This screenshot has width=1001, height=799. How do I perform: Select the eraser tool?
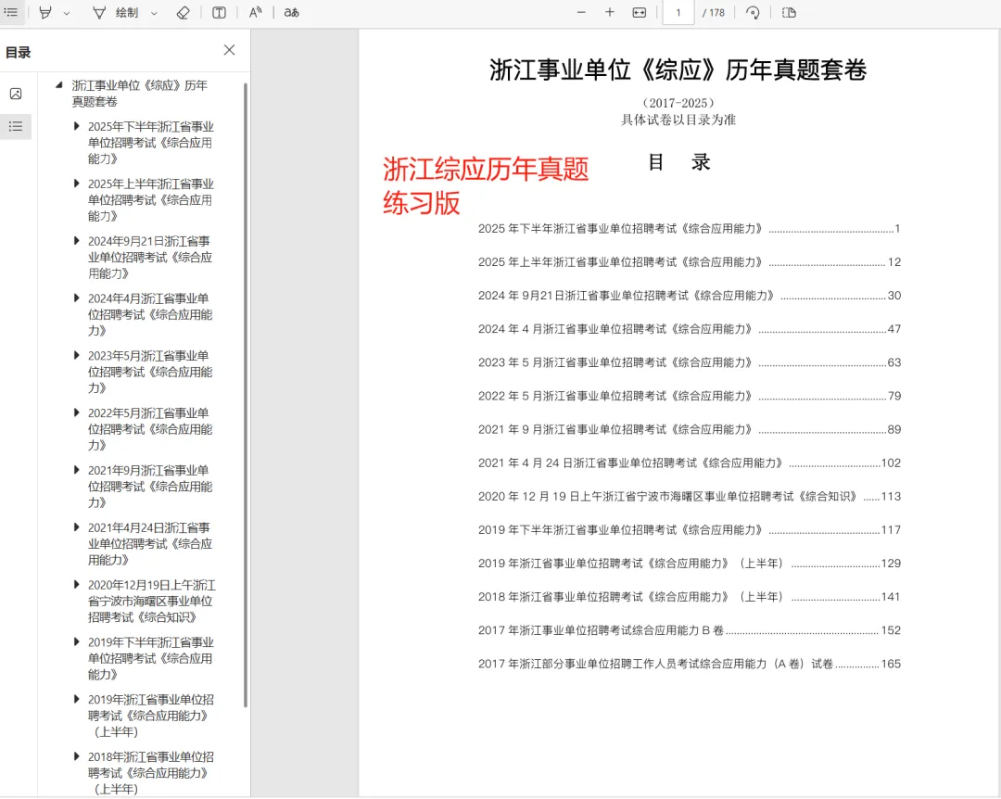point(184,12)
